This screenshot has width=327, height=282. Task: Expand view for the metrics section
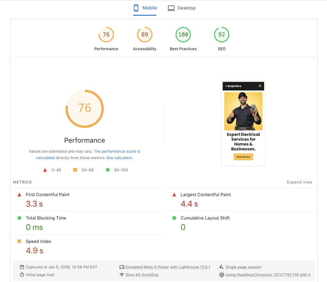[x=299, y=182]
